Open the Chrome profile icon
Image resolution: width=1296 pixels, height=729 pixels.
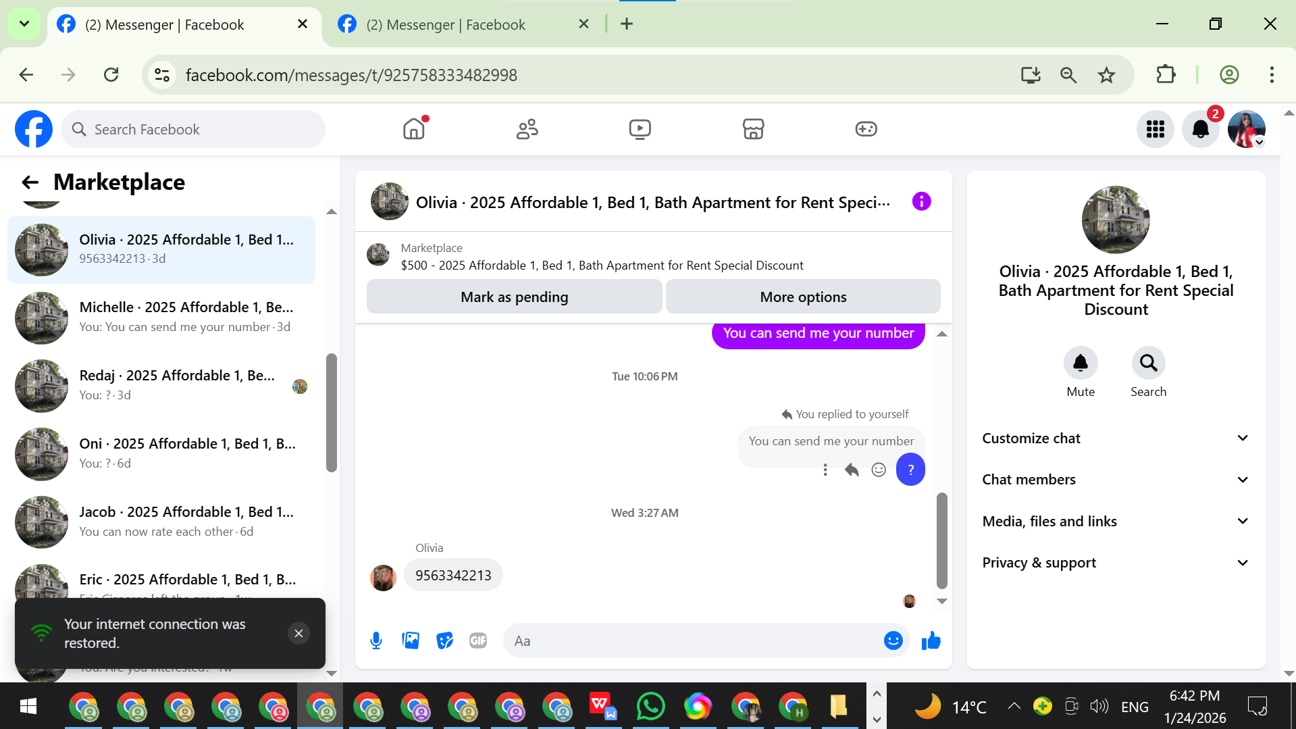click(x=1229, y=75)
